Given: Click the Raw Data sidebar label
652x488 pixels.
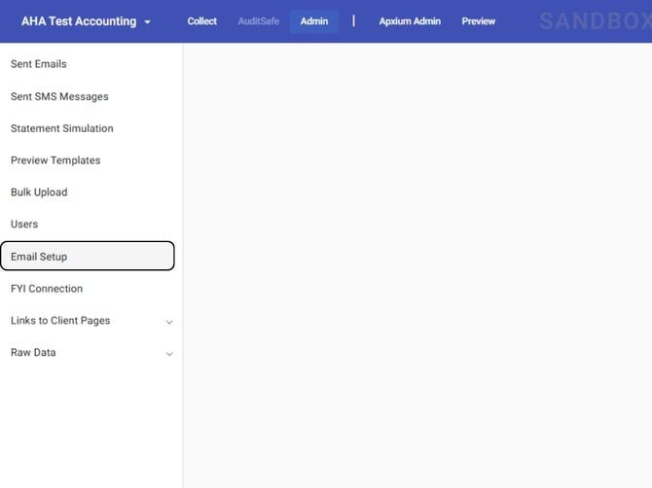Looking at the screenshot, I should point(33,353).
